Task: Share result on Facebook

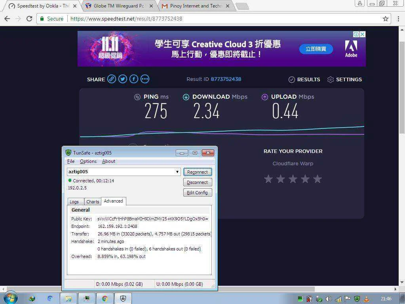Action: (x=134, y=79)
